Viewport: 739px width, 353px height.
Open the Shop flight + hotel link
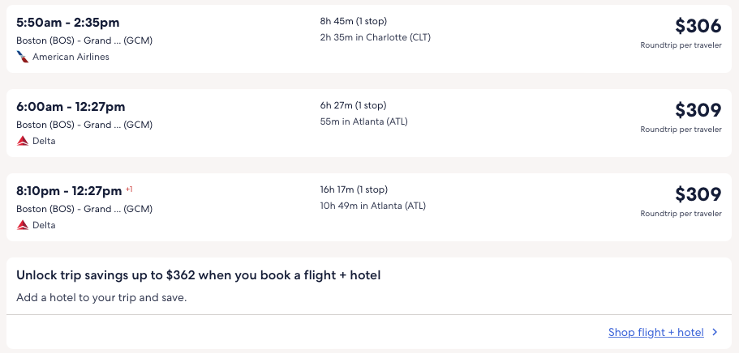coord(655,332)
